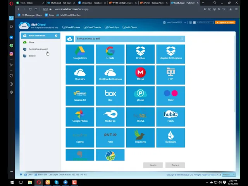The height and width of the screenshot is (186, 248).
Task: Toggle the VPN badge in address bar
Action: 46,9
